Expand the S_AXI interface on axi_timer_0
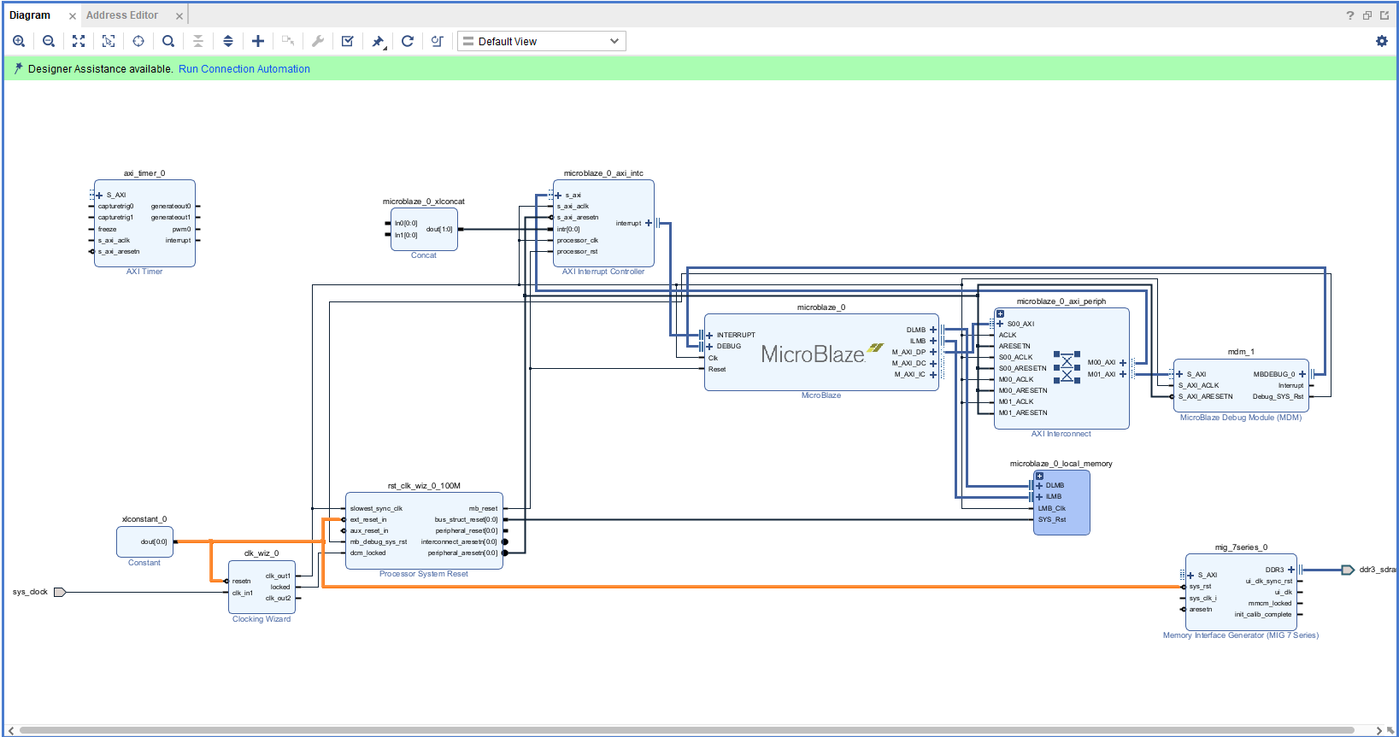The width and height of the screenshot is (1399, 737). pyautogui.click(x=99, y=195)
